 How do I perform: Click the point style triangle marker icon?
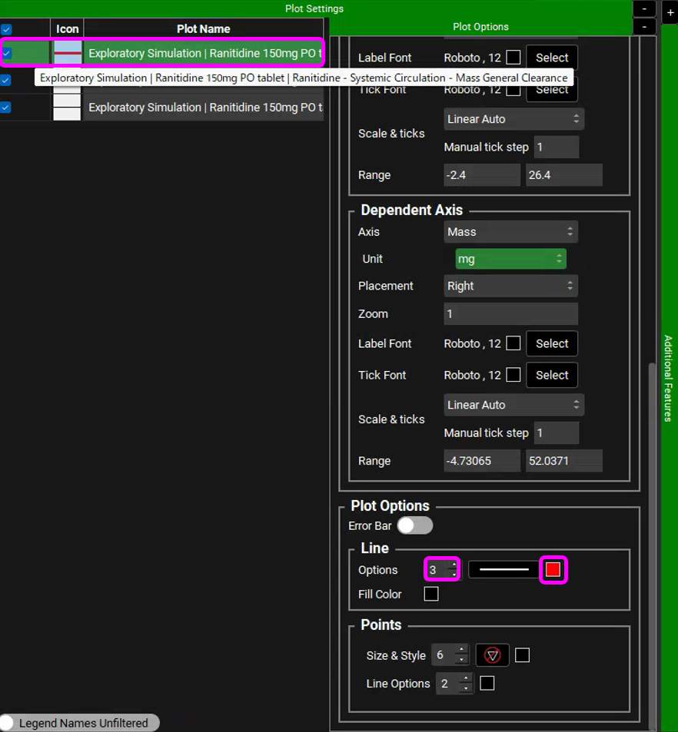coord(493,655)
